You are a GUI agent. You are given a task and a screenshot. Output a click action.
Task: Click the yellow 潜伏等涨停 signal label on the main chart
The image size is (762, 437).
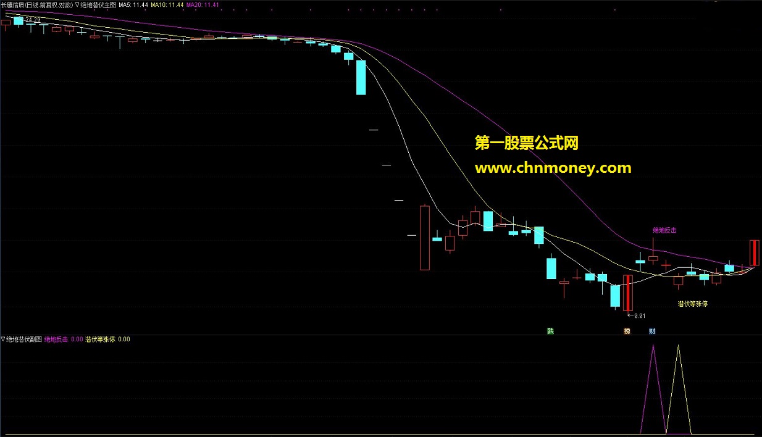(692, 304)
